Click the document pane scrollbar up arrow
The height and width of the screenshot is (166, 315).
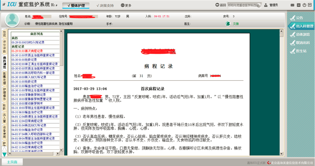coord(281,31)
